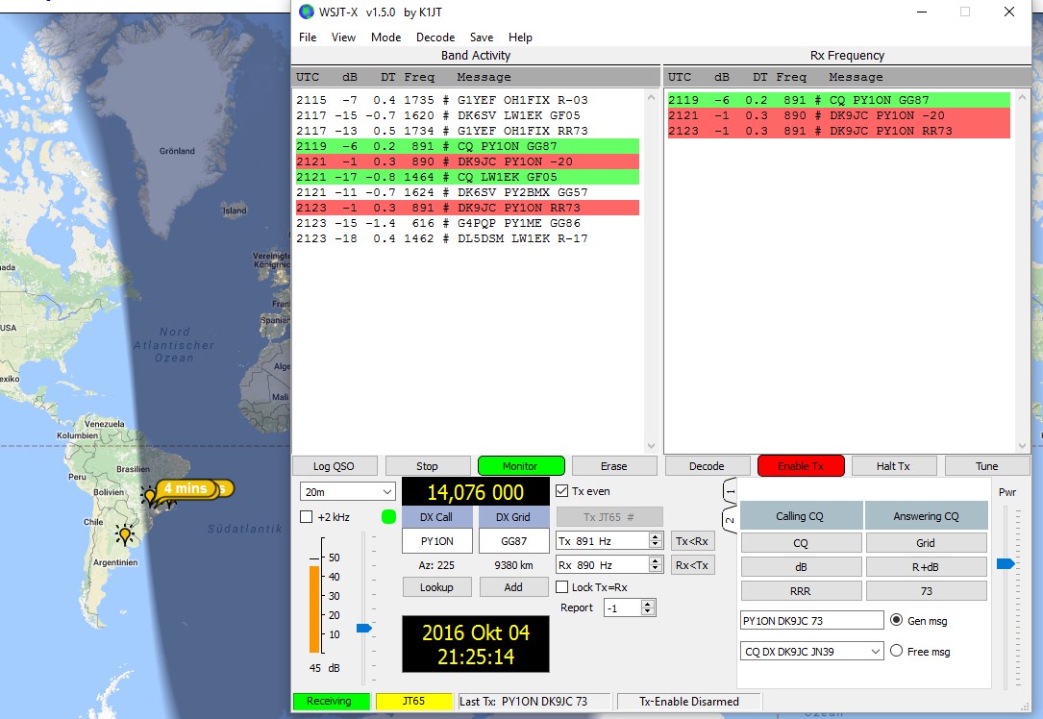Image resolution: width=1043 pixels, height=719 pixels.
Task: Click the Add button
Action: [x=513, y=587]
